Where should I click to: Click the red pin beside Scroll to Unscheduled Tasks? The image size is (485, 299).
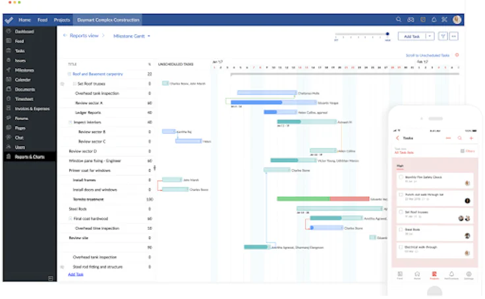(457, 55)
